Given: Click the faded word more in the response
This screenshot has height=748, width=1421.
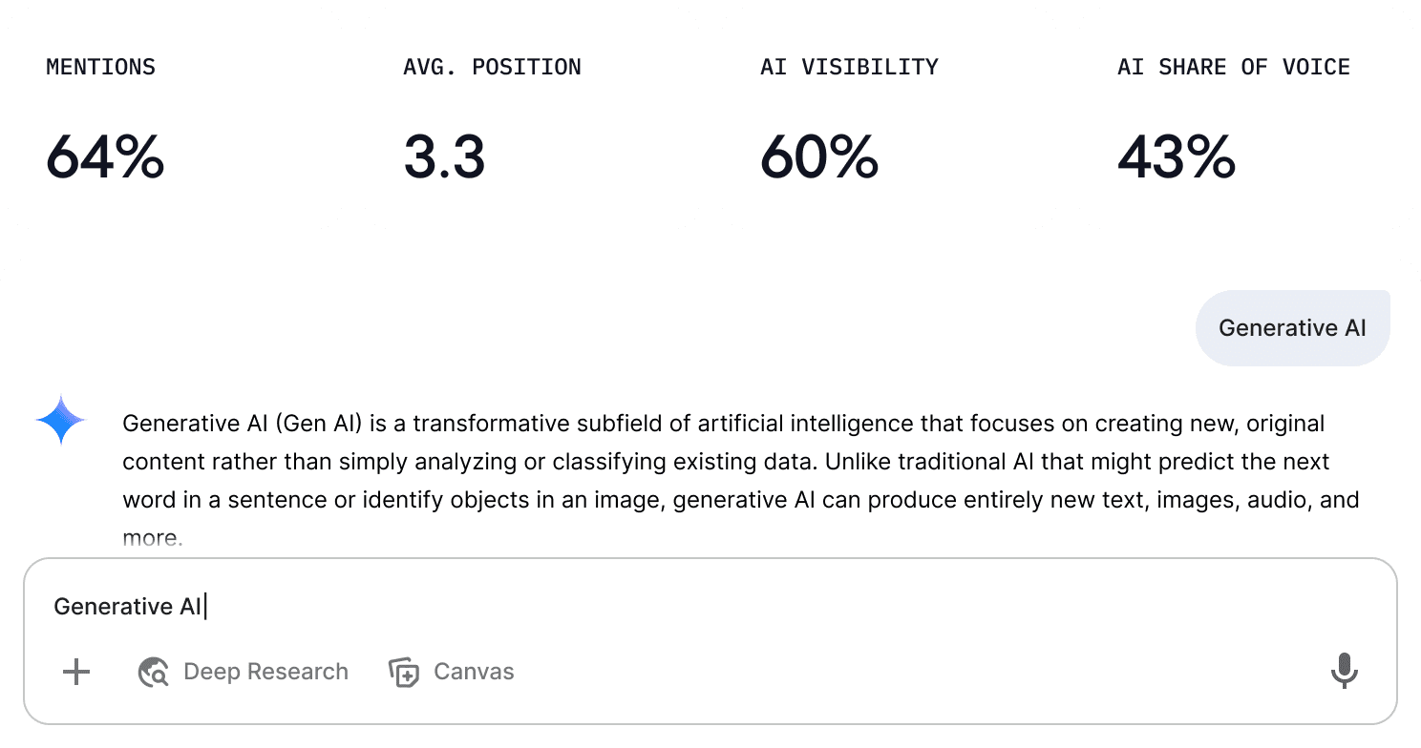Looking at the screenshot, I should [x=151, y=538].
